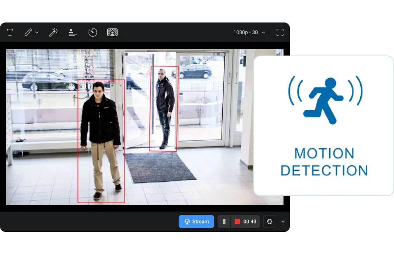The image size is (394, 253).
Task: Take a snapshot with the shutter icon
Action: point(270,221)
